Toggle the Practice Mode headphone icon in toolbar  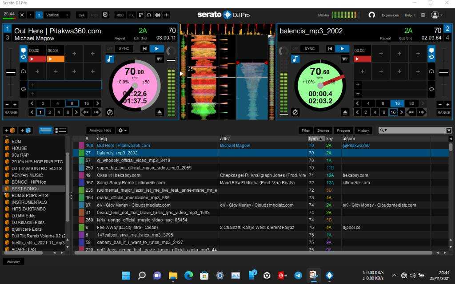coord(149,15)
